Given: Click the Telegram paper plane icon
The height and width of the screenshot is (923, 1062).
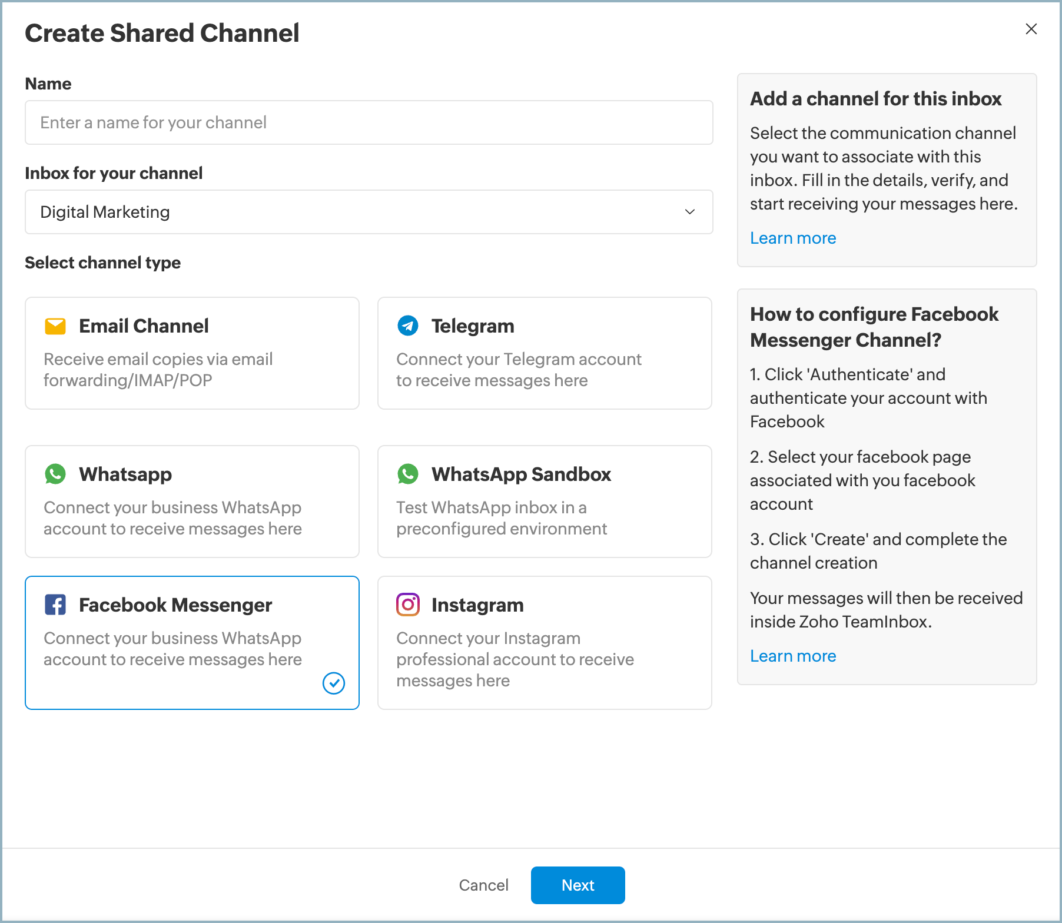Looking at the screenshot, I should coord(408,326).
